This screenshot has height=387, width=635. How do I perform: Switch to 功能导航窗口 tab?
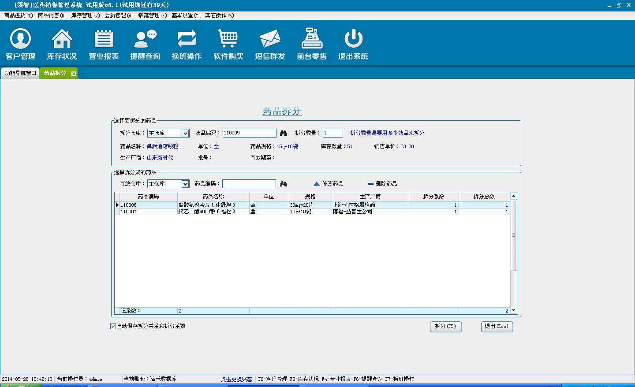point(20,73)
